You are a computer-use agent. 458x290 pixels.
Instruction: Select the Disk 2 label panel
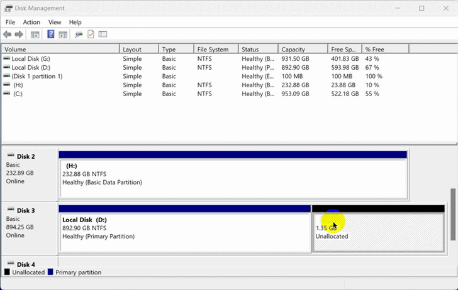(x=30, y=175)
